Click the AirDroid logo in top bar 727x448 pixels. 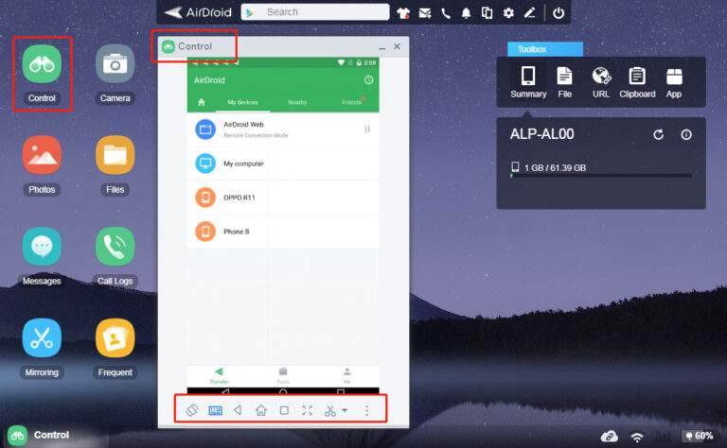point(198,12)
